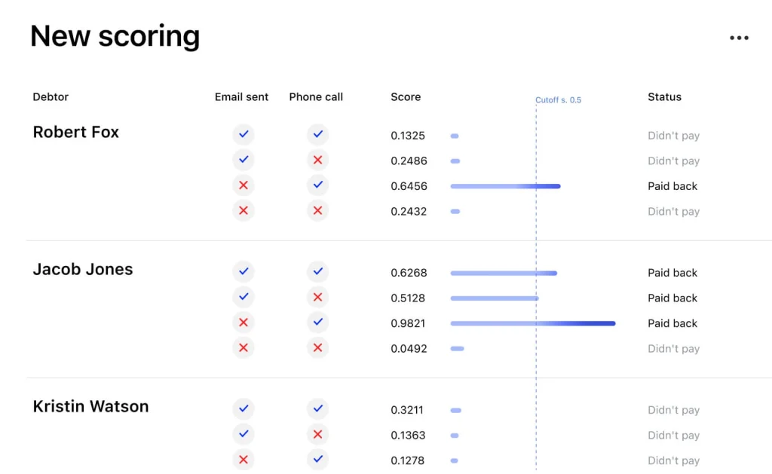
Task: Click the Paid back status on the 0.9821 row
Action: tap(672, 323)
